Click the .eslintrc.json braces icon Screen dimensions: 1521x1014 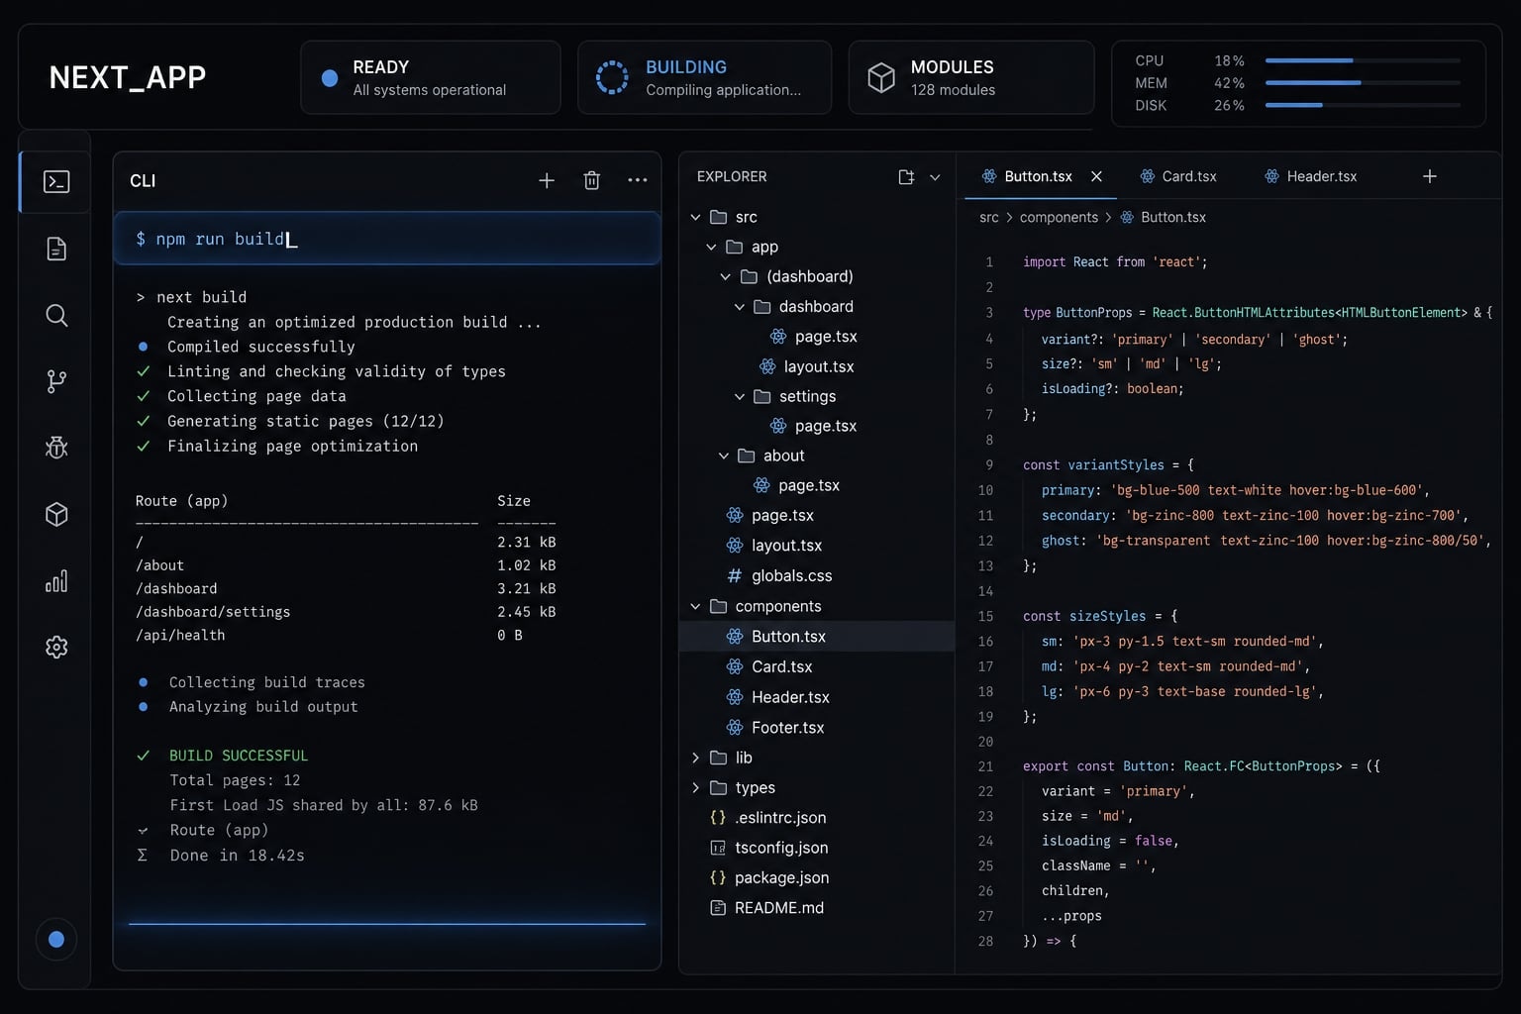tap(718, 818)
